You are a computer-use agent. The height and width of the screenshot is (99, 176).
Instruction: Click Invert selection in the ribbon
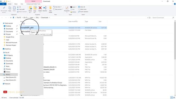(x=83, y=12)
